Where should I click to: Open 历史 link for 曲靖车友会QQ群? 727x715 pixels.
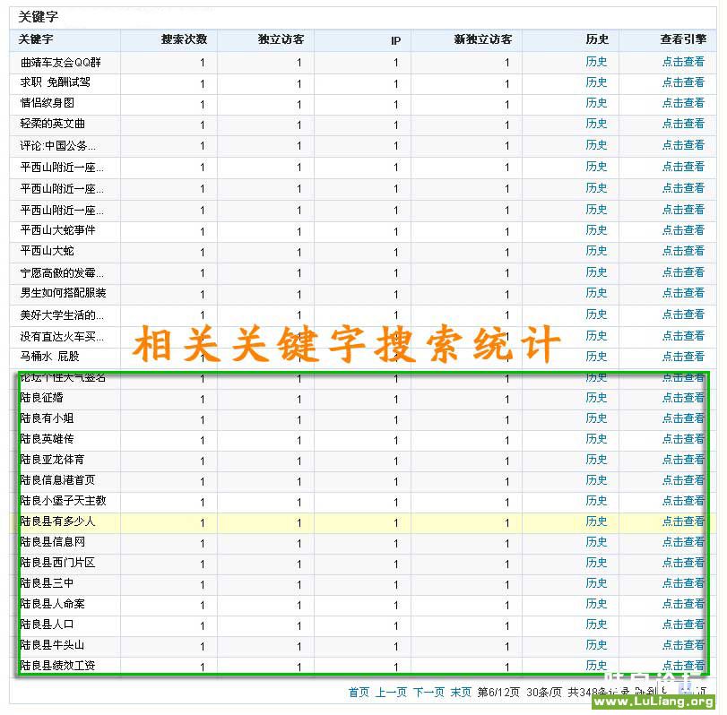point(596,62)
